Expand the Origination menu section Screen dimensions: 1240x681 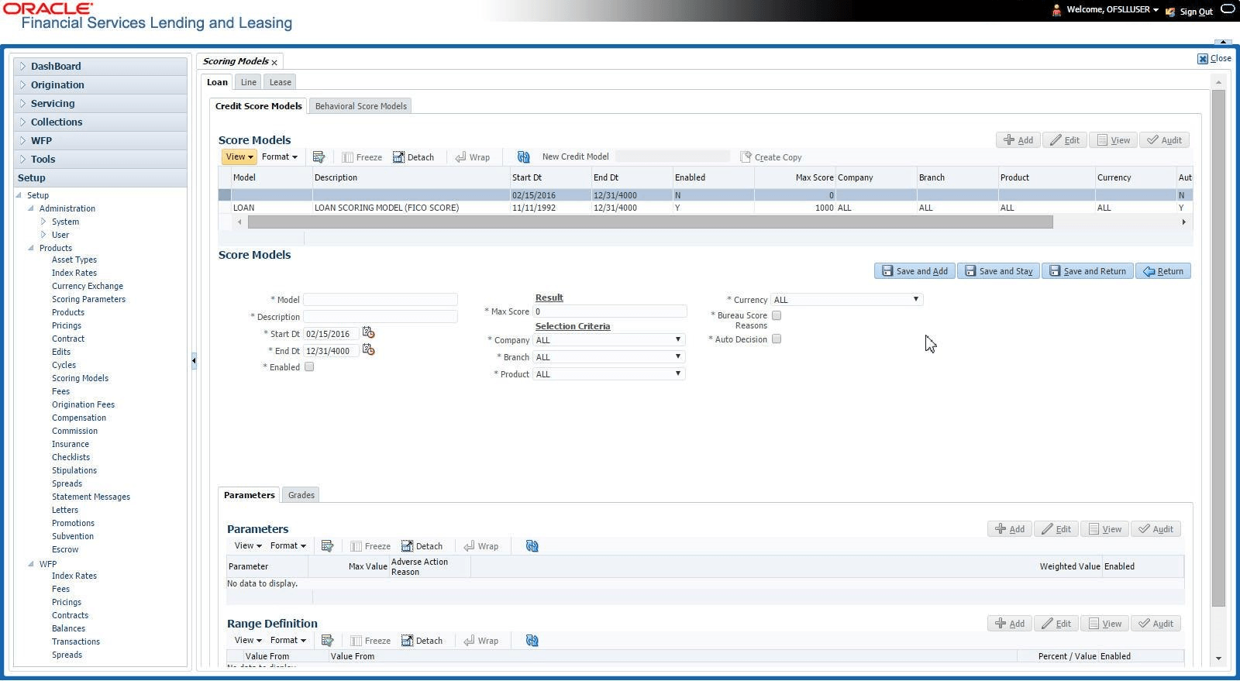click(57, 85)
